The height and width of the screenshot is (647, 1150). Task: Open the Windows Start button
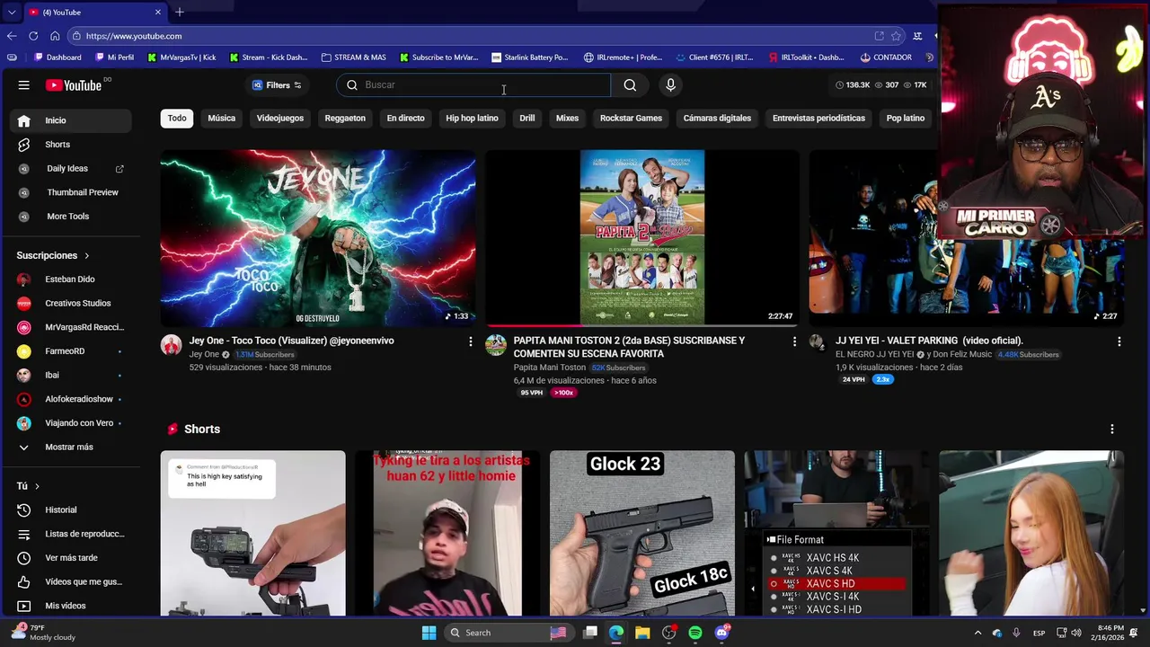(429, 633)
